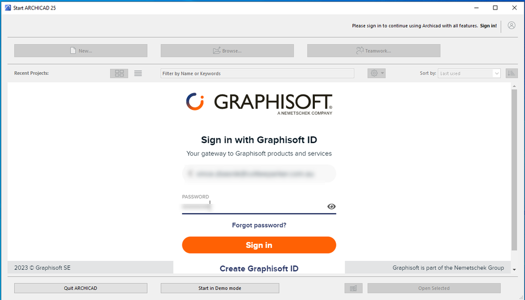Click the user account profile icon

(511, 25)
